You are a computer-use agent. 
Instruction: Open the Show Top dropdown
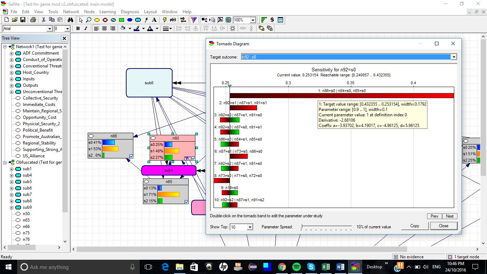250,227
